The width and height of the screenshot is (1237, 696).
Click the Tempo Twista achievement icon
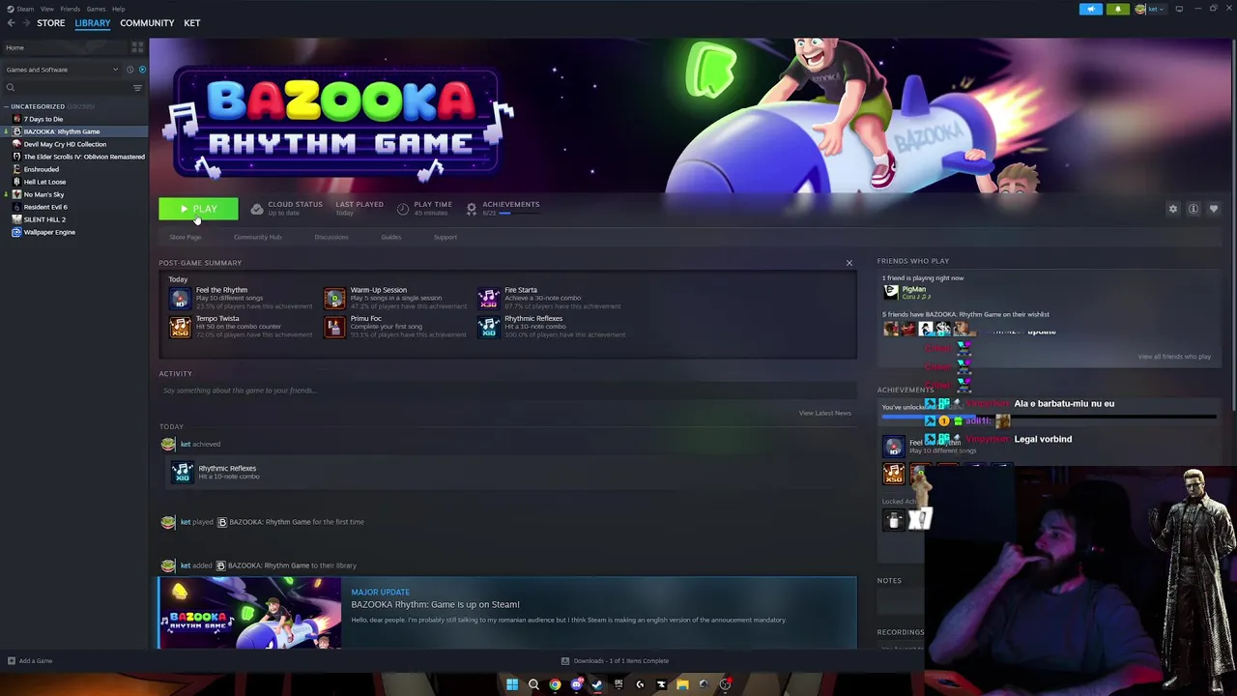[x=180, y=327]
